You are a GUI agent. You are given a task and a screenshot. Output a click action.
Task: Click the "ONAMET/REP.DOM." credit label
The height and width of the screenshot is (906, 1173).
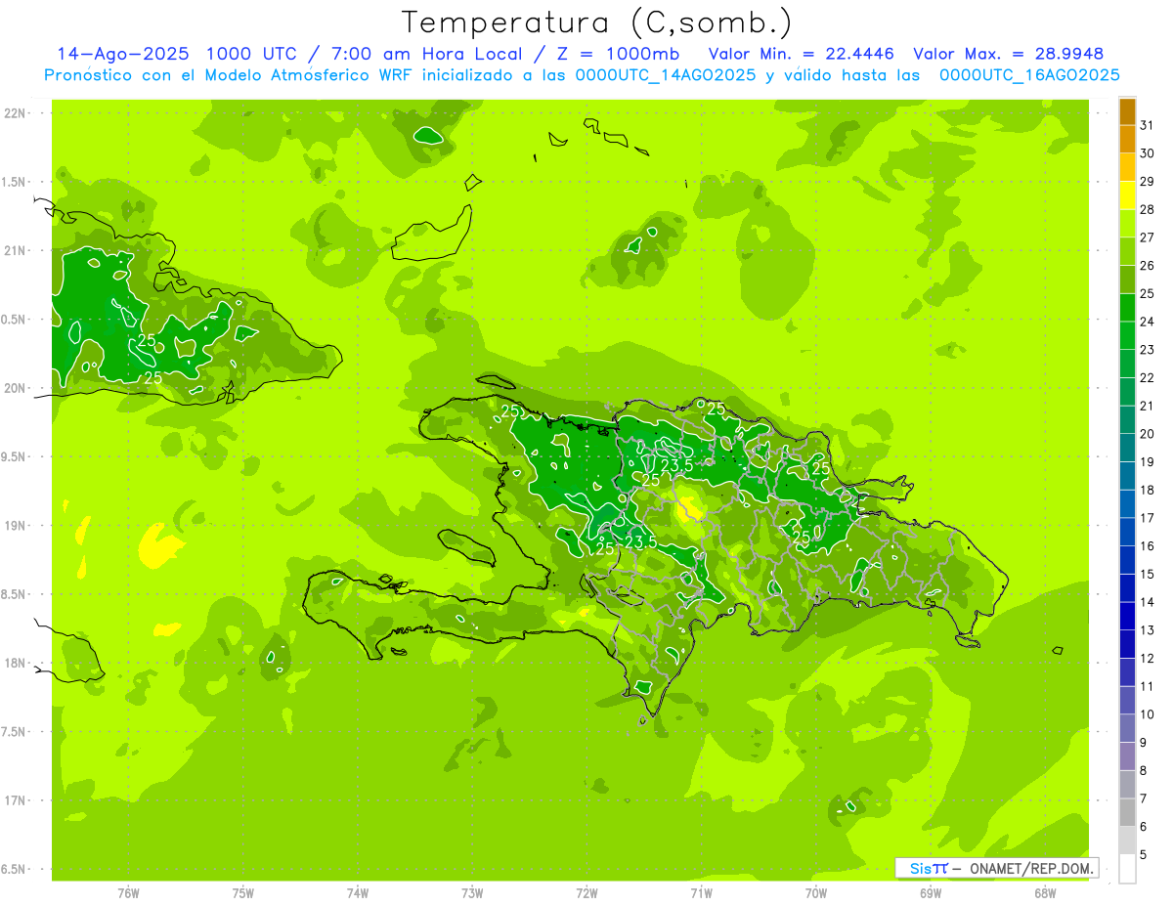(1030, 868)
